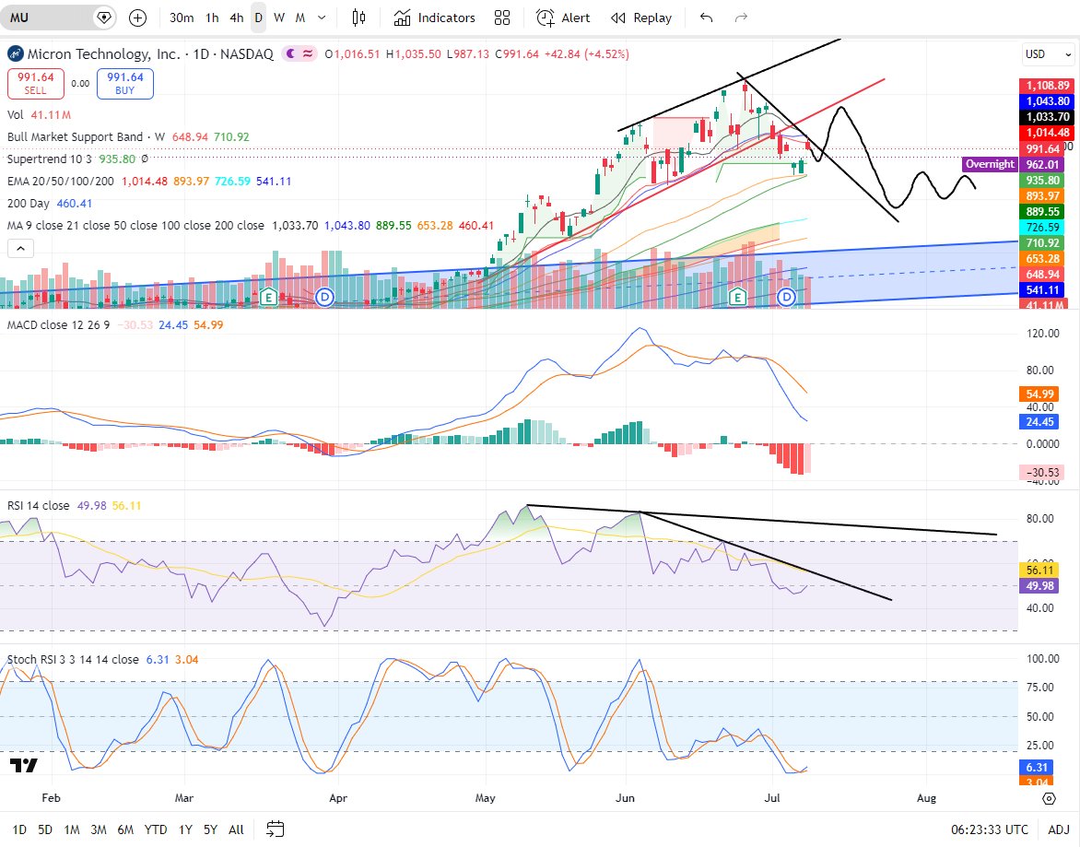
Task: Click the 06:23:33 UTC timezone clock
Action: pyautogui.click(x=989, y=829)
